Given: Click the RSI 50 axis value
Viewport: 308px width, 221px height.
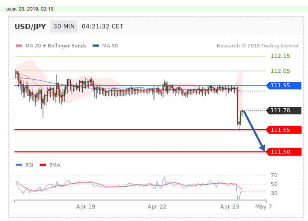Looking at the screenshot, I should (x=274, y=184).
